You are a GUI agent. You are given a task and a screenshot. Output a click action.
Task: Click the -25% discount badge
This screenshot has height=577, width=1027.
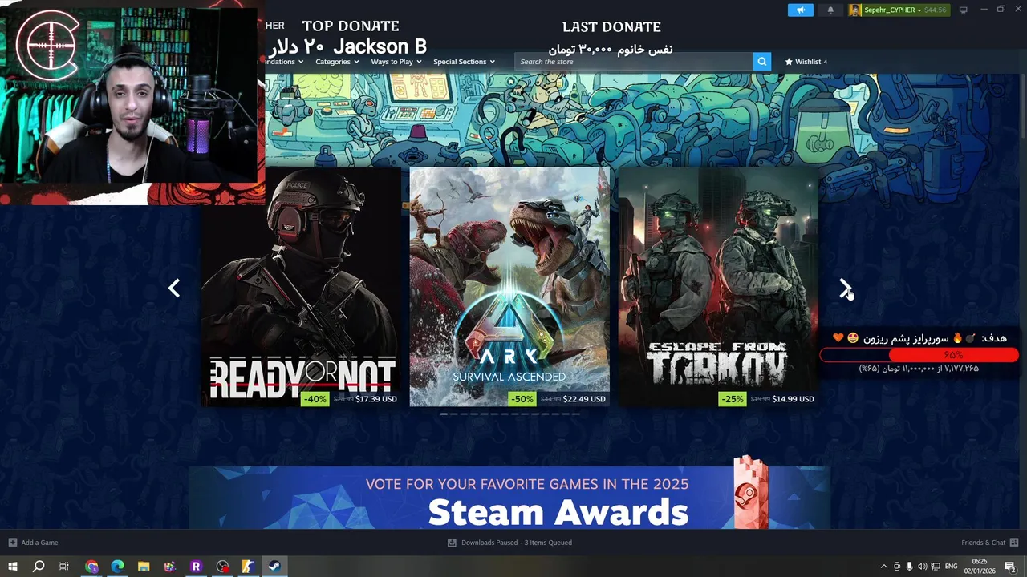(x=732, y=398)
